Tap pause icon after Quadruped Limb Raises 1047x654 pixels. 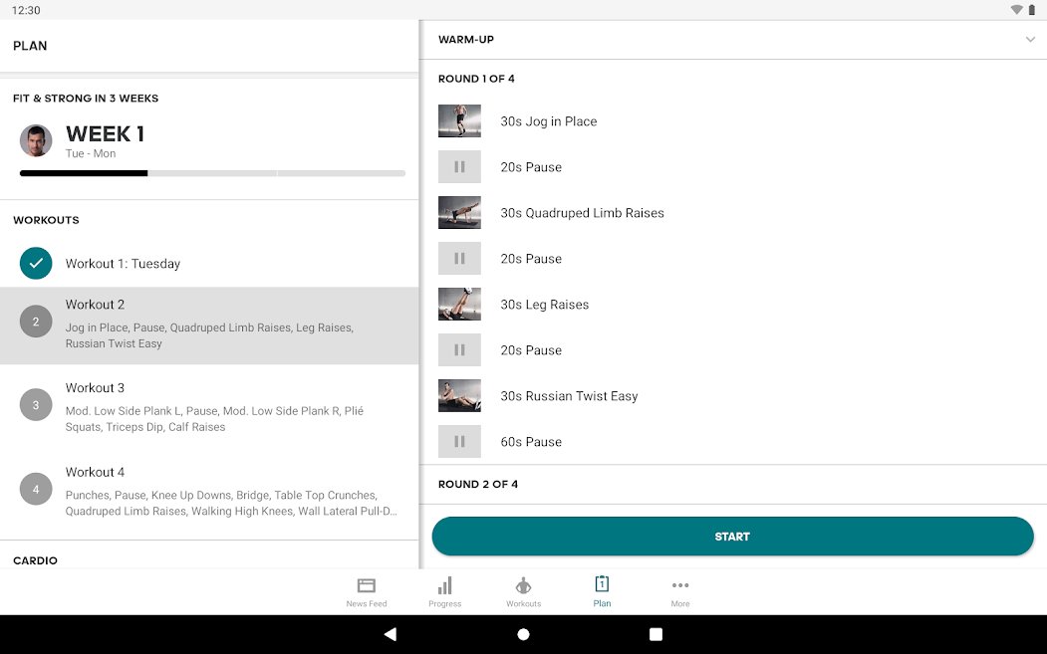459,258
